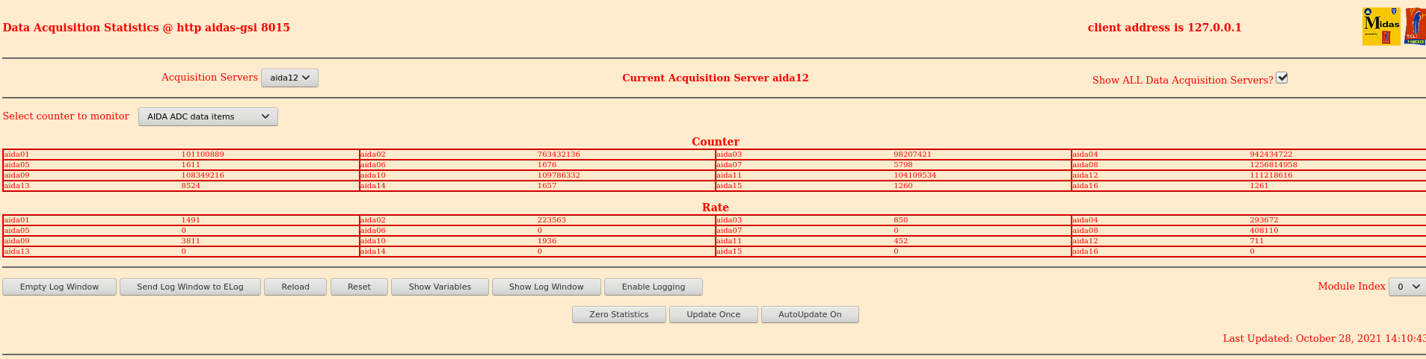Click Empty Log Window button
This screenshot has height=359, width=1426.
tap(59, 287)
